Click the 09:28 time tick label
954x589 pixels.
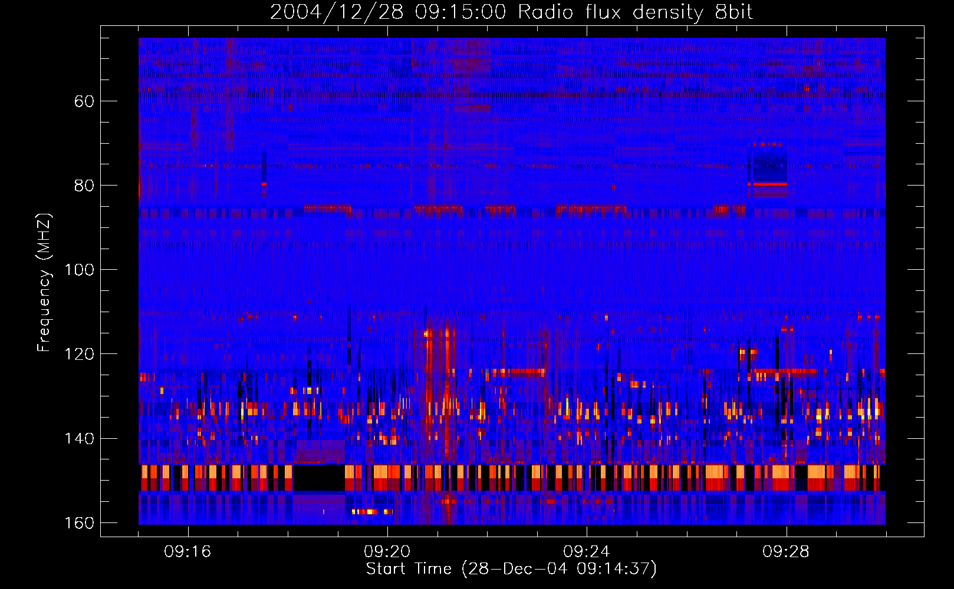[785, 552]
